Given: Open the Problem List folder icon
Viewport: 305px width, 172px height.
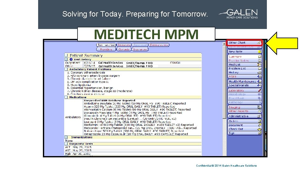Looking at the screenshot, I should pos(260,68).
